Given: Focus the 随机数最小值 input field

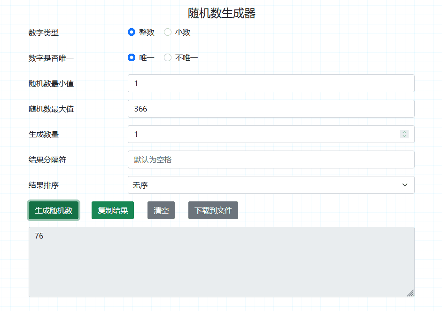Looking at the screenshot, I should point(271,83).
